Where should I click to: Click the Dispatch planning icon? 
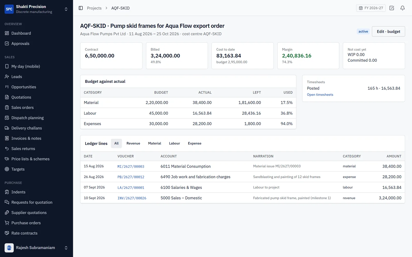[7, 118]
